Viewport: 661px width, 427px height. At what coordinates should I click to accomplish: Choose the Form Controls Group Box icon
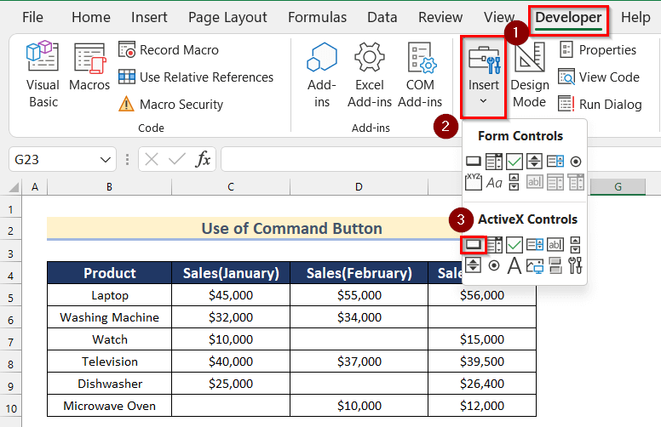pos(473,181)
